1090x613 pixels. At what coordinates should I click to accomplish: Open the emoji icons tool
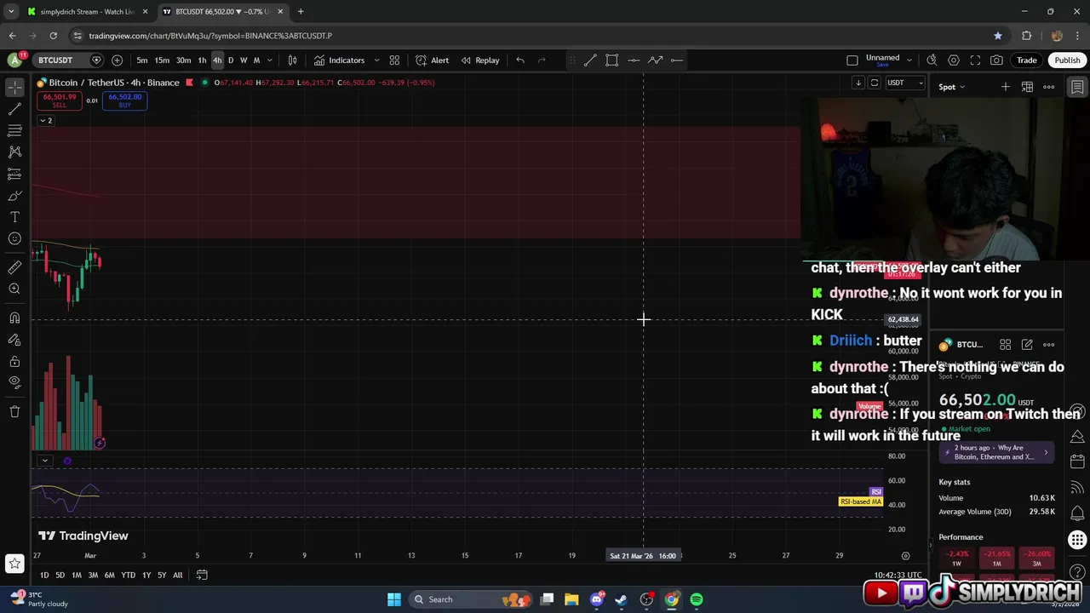[x=14, y=238]
